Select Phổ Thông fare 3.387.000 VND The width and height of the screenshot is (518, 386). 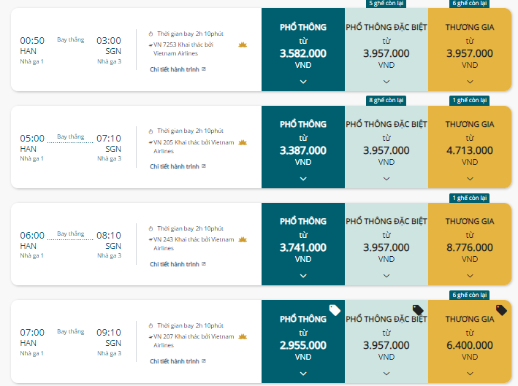(x=303, y=147)
